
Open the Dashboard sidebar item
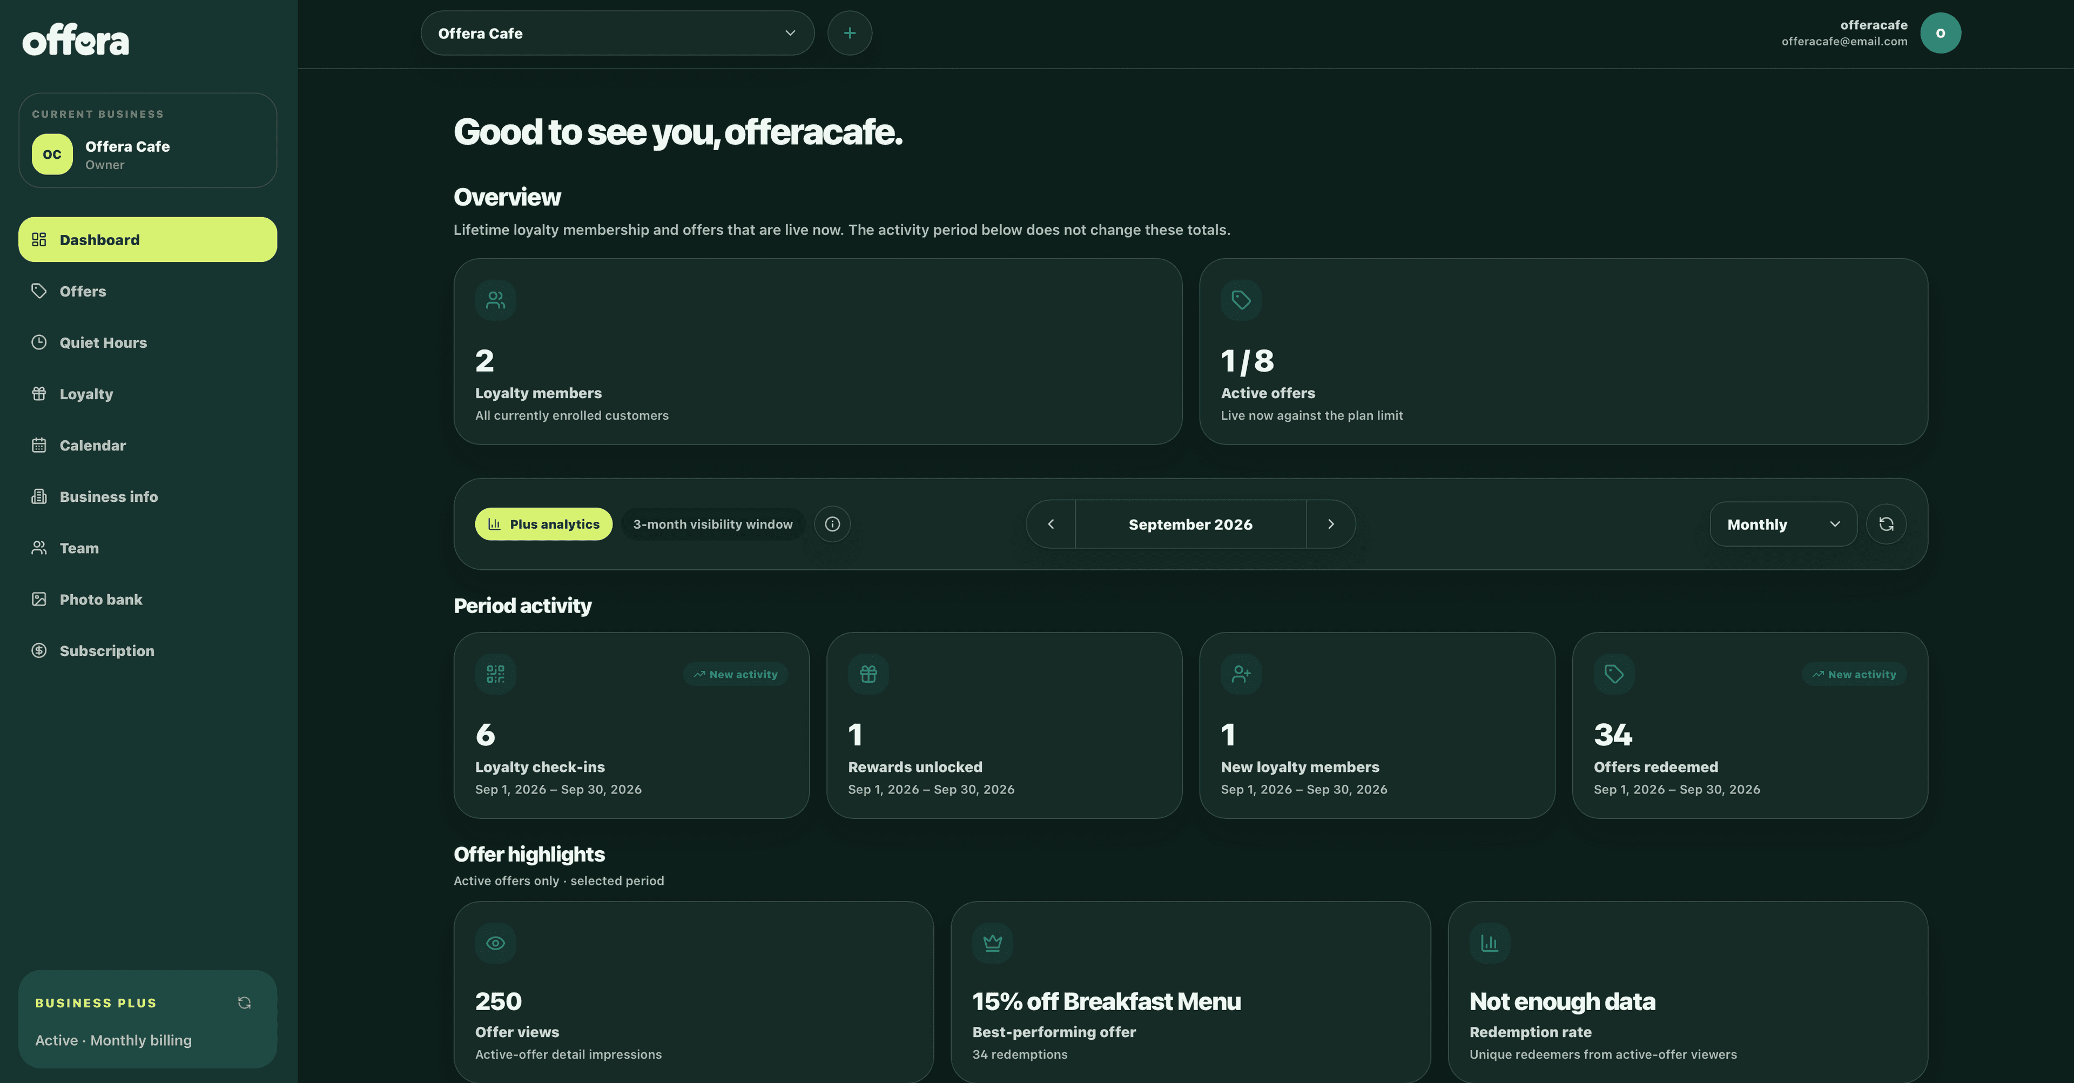click(147, 239)
